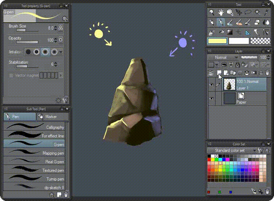Select the Real G-pen sub tool
Viewport: 274px width, 201px height.
pyautogui.click(x=34, y=161)
